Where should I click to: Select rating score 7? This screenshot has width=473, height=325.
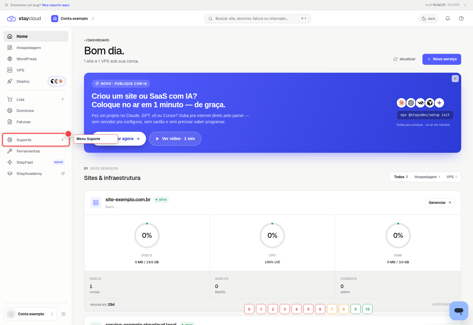click(x=332, y=309)
